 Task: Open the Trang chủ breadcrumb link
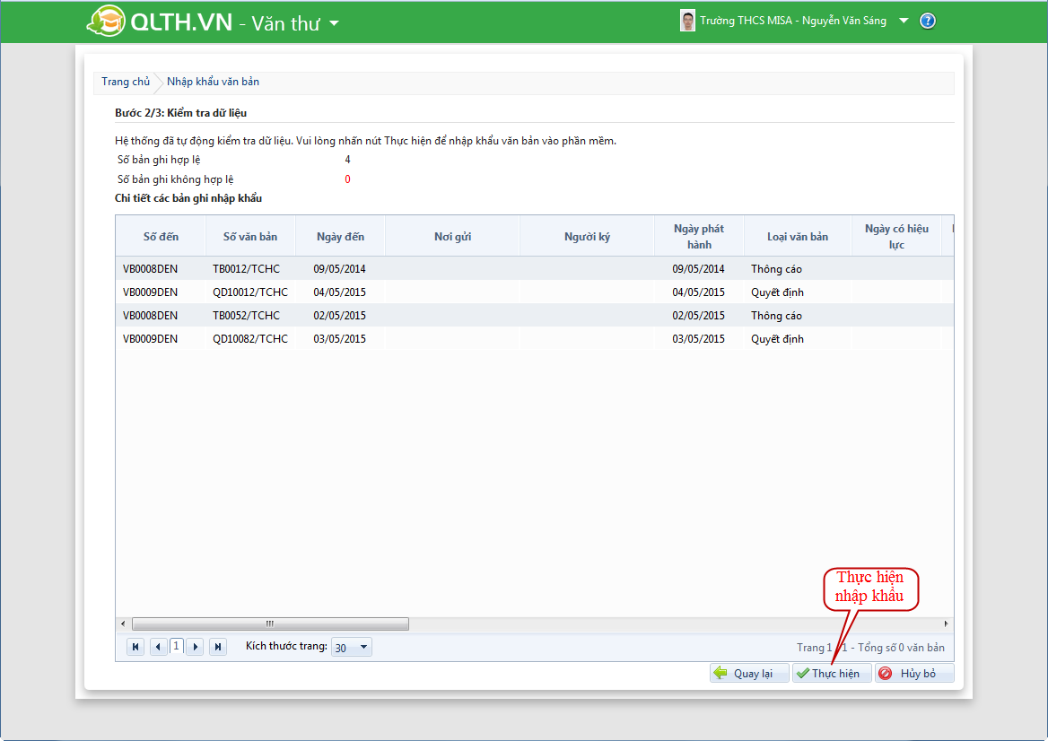click(126, 82)
